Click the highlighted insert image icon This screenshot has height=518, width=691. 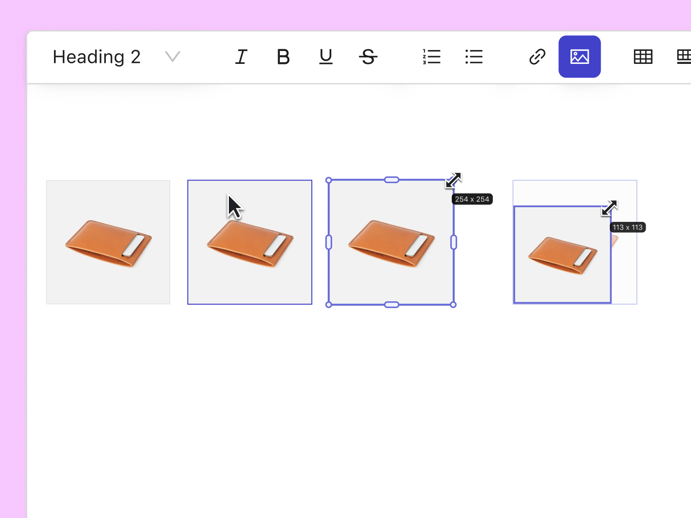click(x=580, y=57)
